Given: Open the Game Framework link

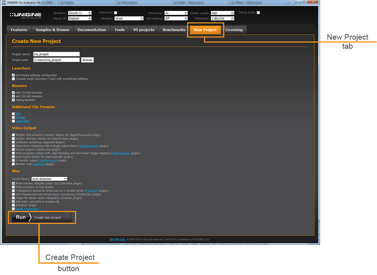Looking at the screenshot, I should pos(28,209).
